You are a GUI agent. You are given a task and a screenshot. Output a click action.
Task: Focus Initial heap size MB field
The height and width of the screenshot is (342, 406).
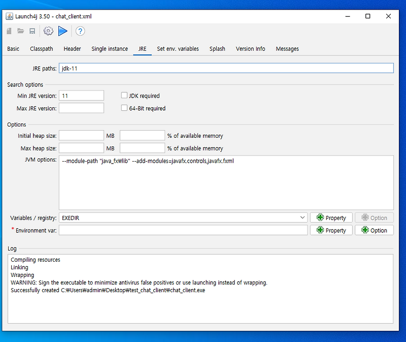tap(81, 135)
